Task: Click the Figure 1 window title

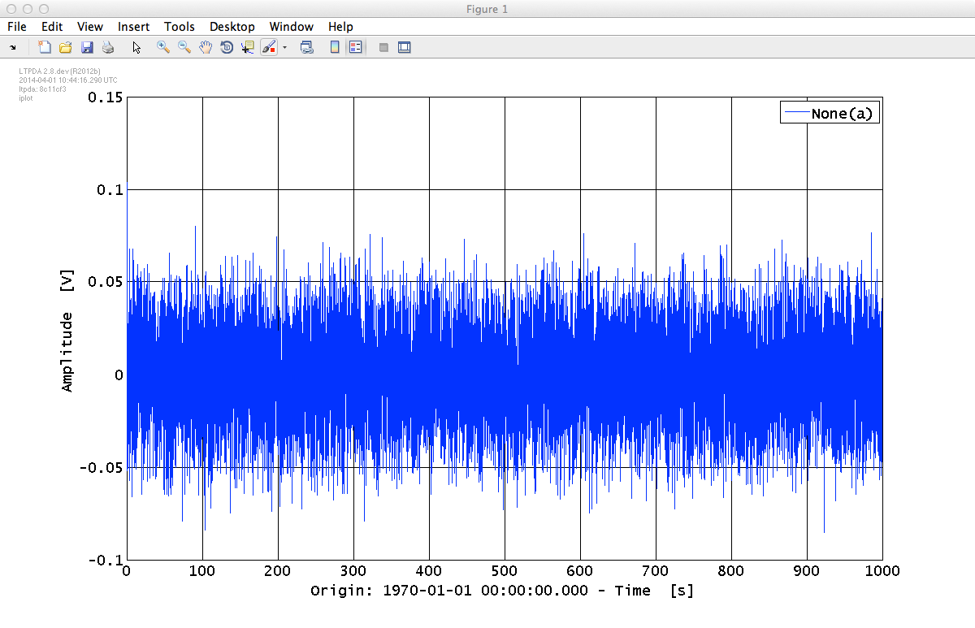Action: click(487, 9)
